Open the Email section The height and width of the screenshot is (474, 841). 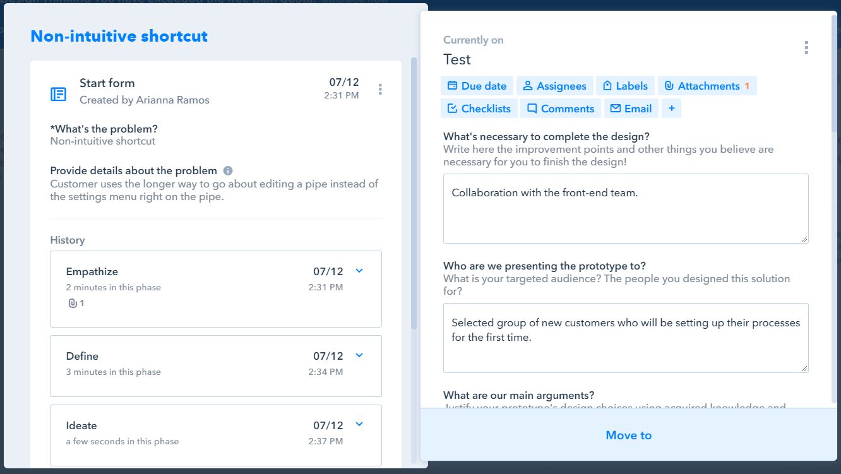pos(631,109)
